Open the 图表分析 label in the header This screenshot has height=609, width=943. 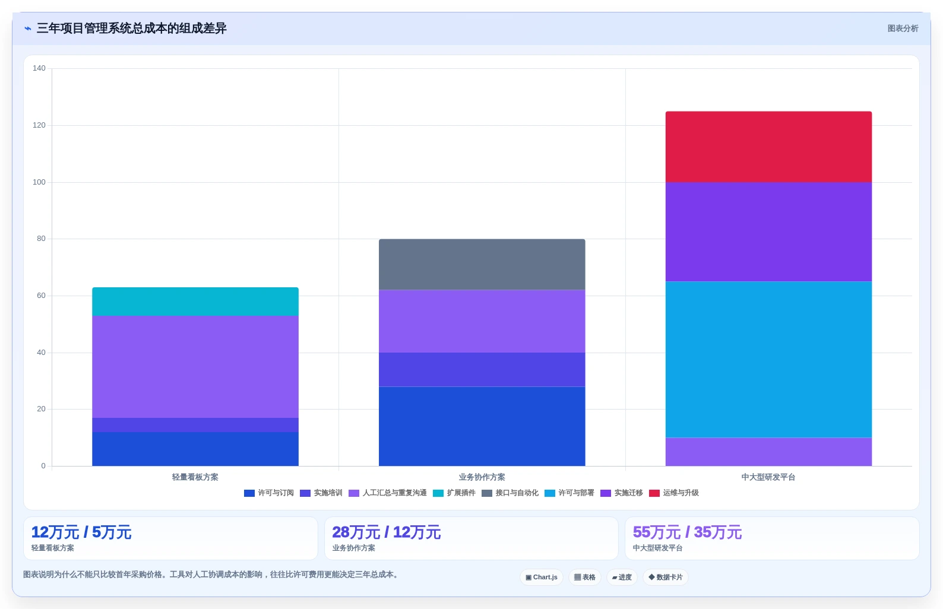pos(903,28)
